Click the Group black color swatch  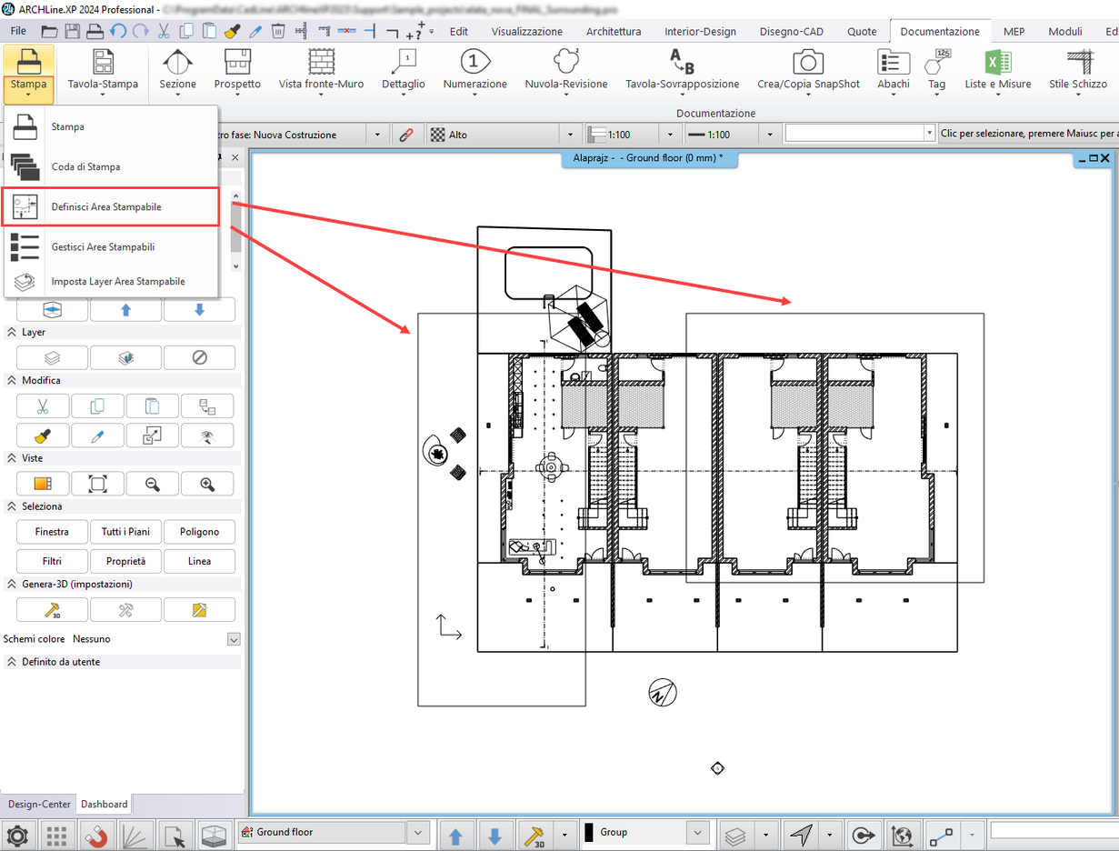[x=589, y=832]
